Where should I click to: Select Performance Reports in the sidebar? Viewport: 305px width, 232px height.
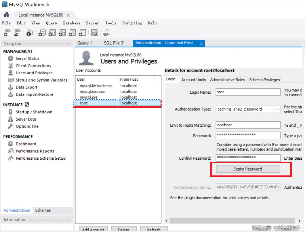pos(34,151)
